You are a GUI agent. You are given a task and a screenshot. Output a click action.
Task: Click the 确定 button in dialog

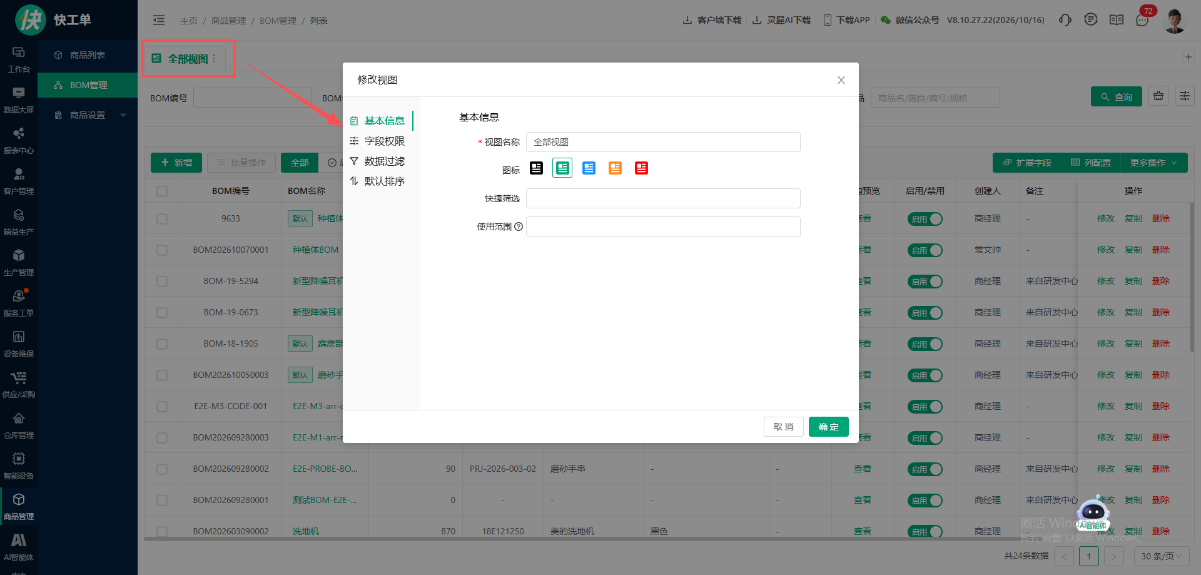pos(828,427)
